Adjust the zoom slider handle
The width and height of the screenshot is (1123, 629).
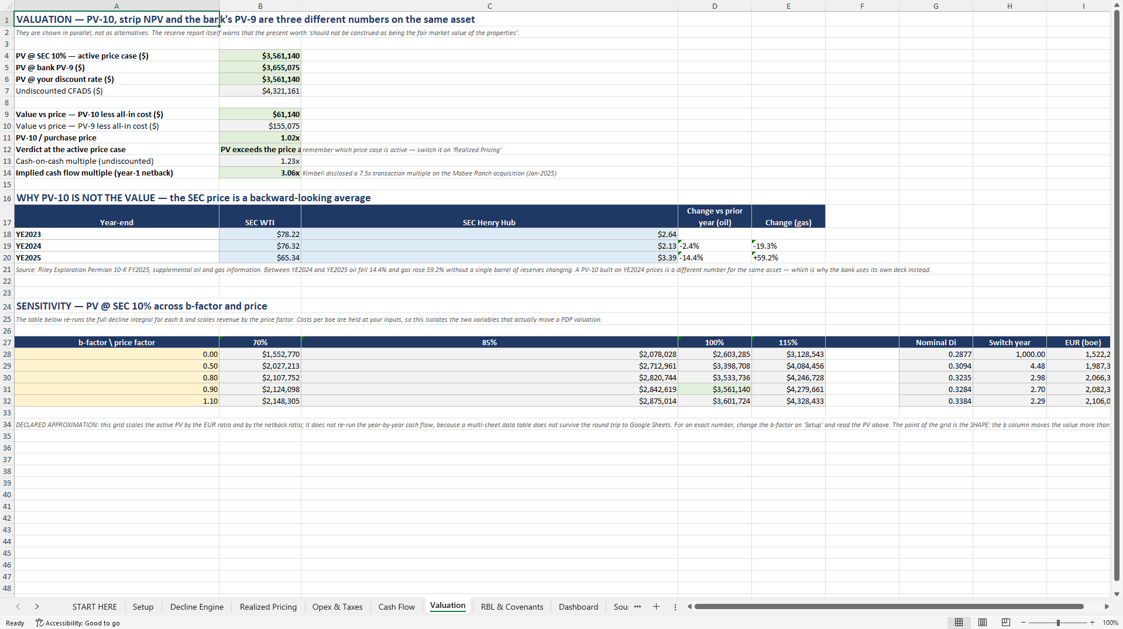click(1058, 623)
